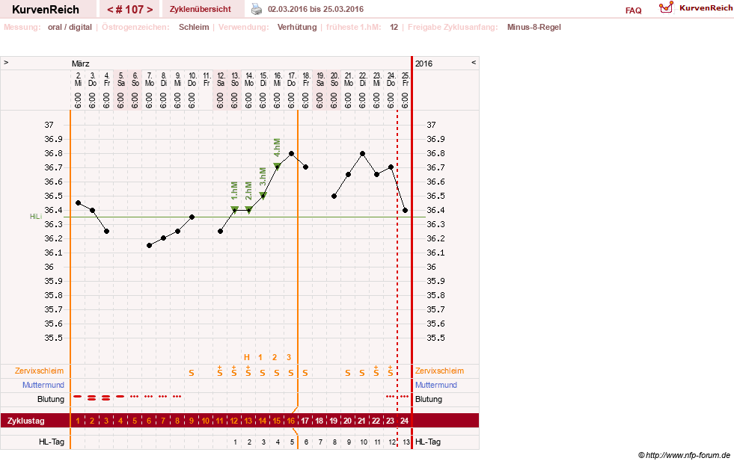Select cycle day 1 cell
The width and height of the screenshot is (734, 464).
click(78, 421)
